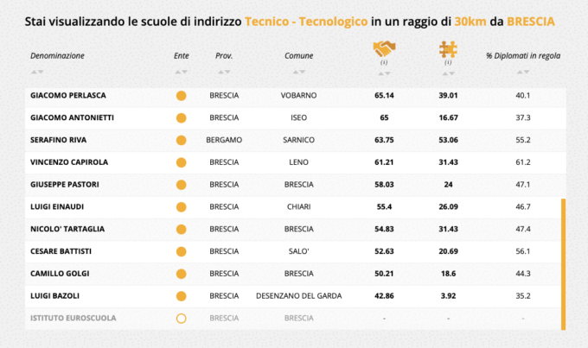Screen dimensions: 588x348
Task: Click the '% Diplomati in regola' column header
Action: 522,55
